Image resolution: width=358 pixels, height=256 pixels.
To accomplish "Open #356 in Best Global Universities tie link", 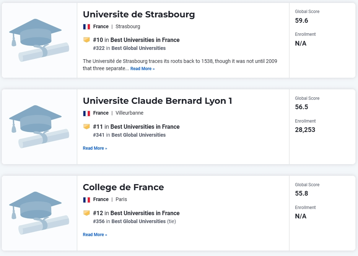I will click(x=135, y=221).
